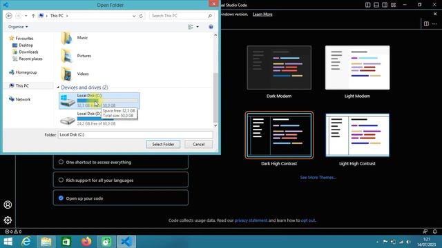Screen dimensions: 442x248
Task: Expand the address bar history dropdown
Action: click(x=134, y=16)
